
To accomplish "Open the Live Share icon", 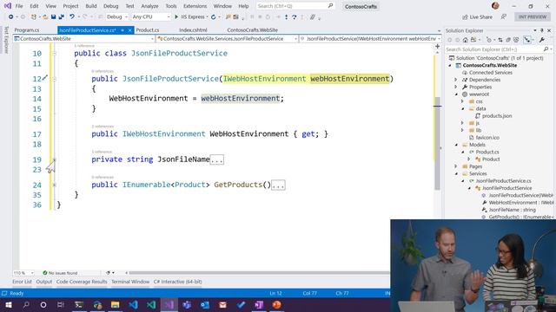I will (x=465, y=17).
